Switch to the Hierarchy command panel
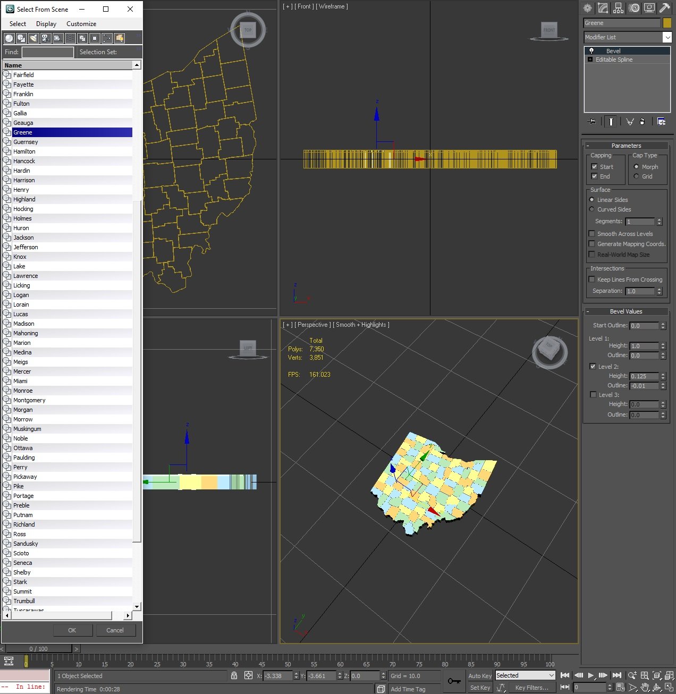Screen dimensions: 676x694 [618, 8]
